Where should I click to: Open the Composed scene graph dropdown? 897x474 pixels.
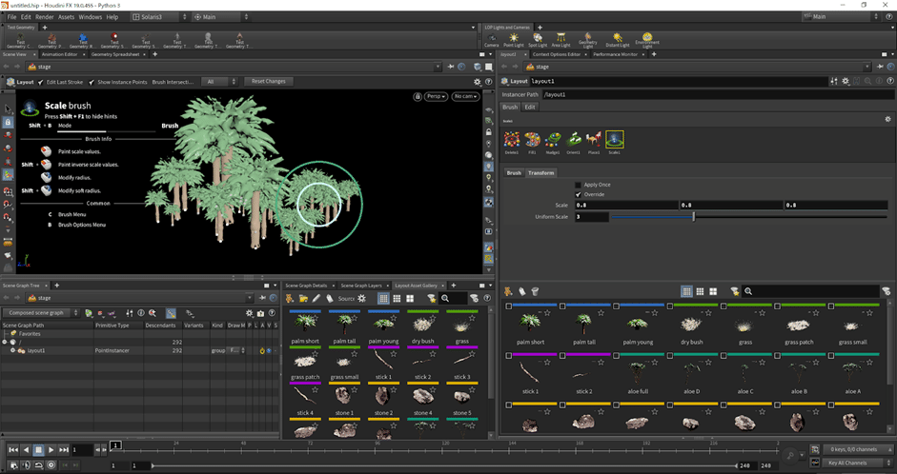coord(40,312)
